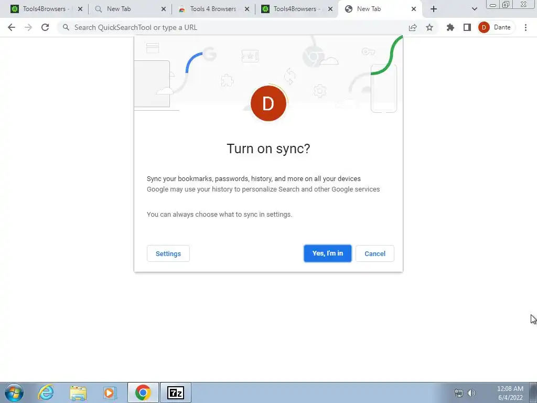This screenshot has height=403, width=537.
Task: Click the taskbar clock showing 12:08 AM
Action: tap(510, 393)
